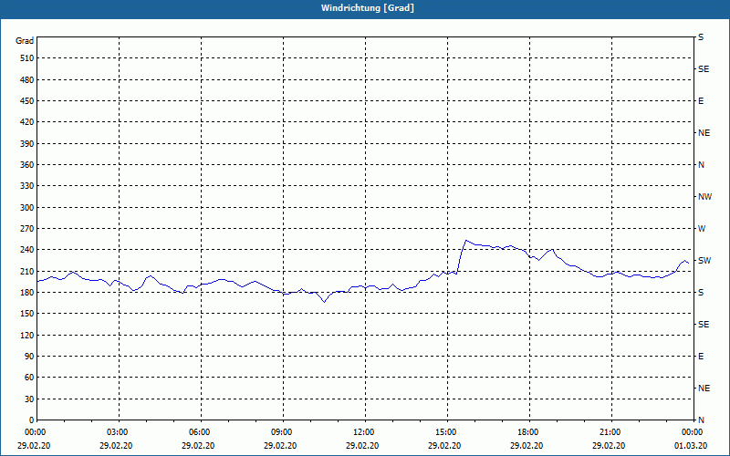
Task: Select the 210 y-axis label
Action: 26,271
